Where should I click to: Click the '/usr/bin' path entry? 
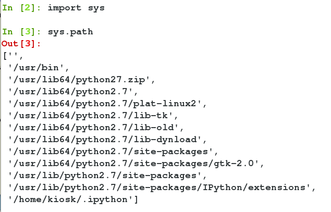36,68
